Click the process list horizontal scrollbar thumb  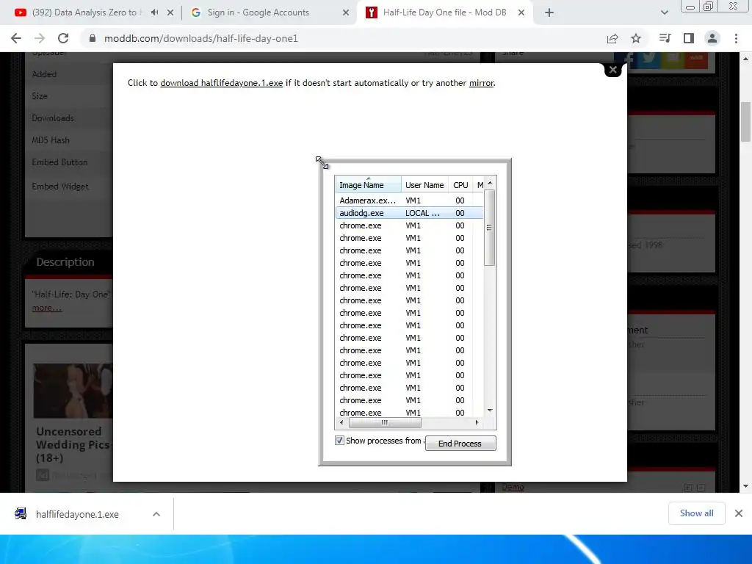(385, 422)
